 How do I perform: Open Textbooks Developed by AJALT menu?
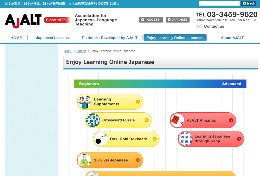point(110,38)
